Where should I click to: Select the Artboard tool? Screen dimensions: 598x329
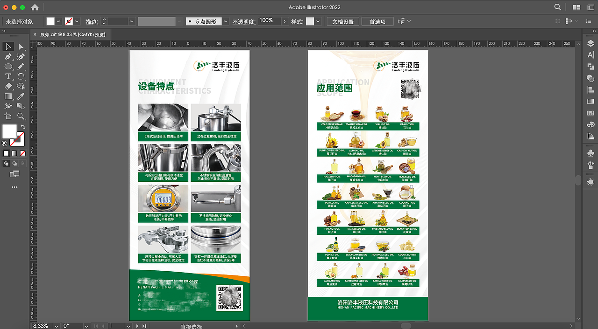pyautogui.click(x=8, y=116)
